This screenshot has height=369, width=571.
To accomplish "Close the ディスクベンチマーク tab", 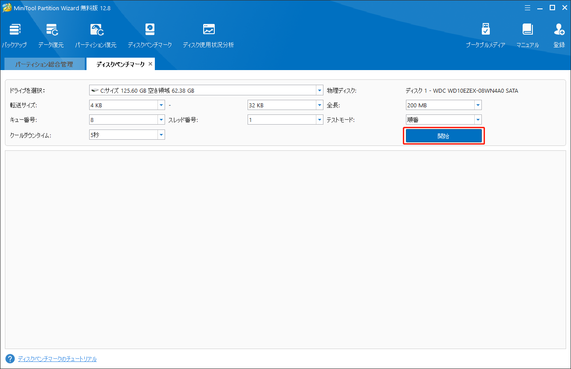I will (x=150, y=64).
